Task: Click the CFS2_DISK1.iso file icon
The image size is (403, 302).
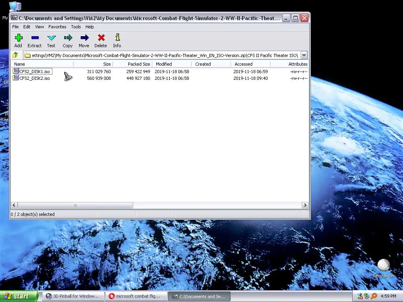Action: pyautogui.click(x=16, y=71)
